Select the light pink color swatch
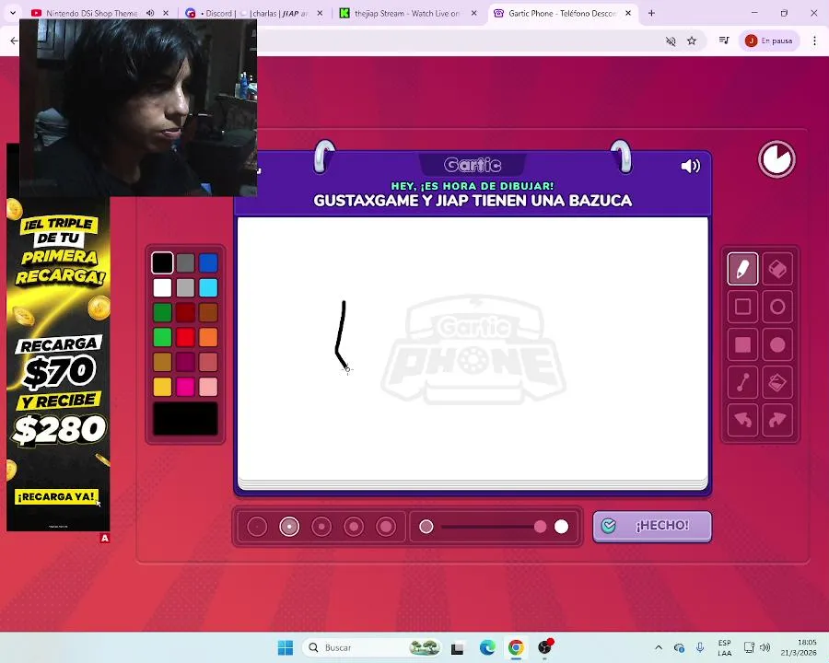This screenshot has width=829, height=663. tap(208, 387)
